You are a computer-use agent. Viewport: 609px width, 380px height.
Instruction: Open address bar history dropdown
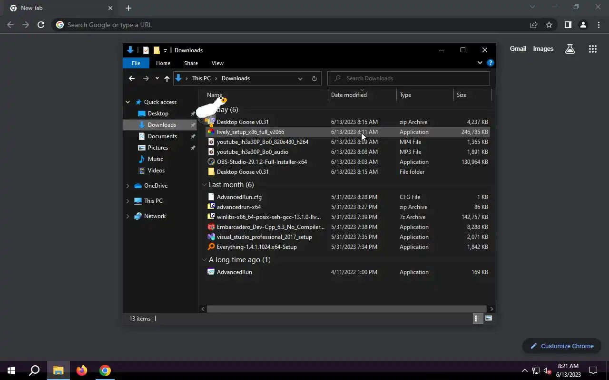pos(300,78)
